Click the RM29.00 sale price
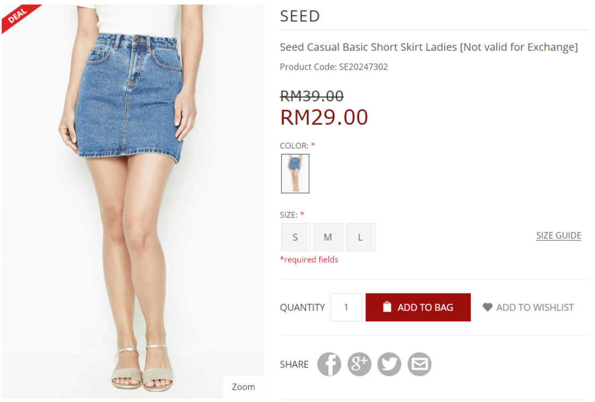Image resolution: width=595 pixels, height=402 pixels. [324, 117]
